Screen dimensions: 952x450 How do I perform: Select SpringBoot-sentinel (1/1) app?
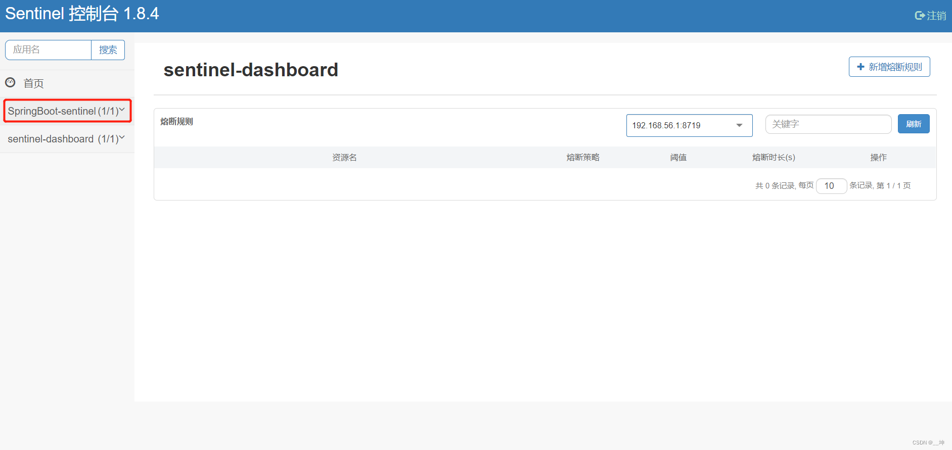[67, 111]
